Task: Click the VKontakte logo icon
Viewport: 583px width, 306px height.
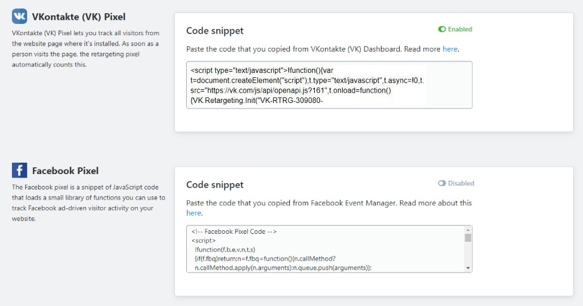Action: pos(19,16)
